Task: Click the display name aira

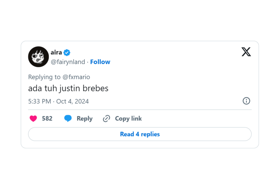Action: [56, 52]
